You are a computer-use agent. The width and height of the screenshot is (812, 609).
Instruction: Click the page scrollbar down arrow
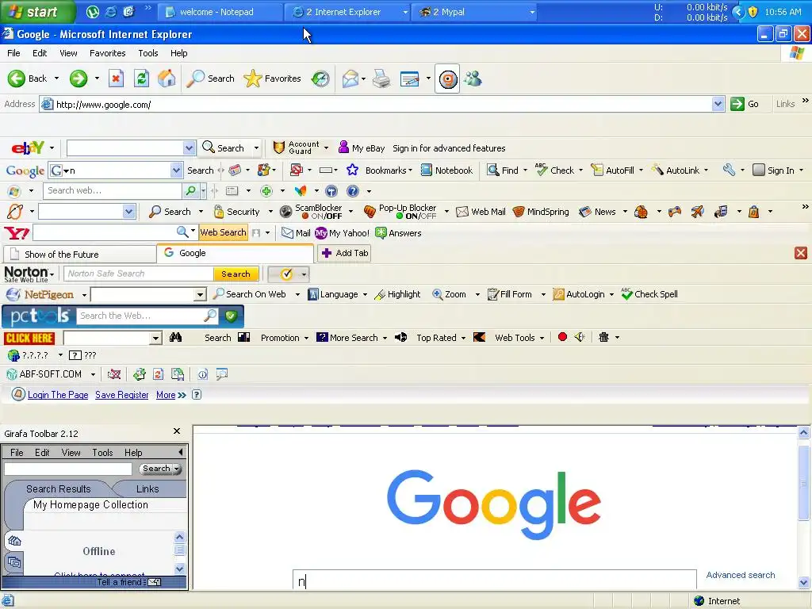coord(803,582)
